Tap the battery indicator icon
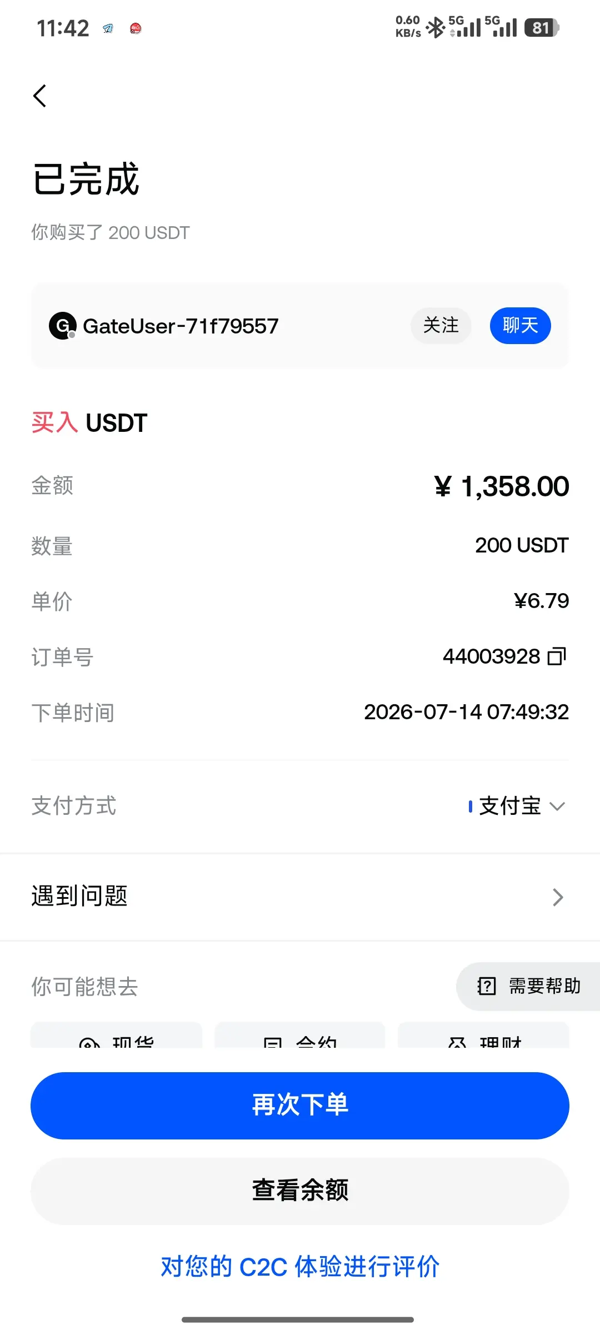This screenshot has width=600, height=1334. (542, 27)
